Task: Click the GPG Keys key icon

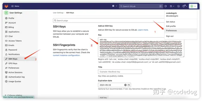Action: pyautogui.click(x=6, y=63)
